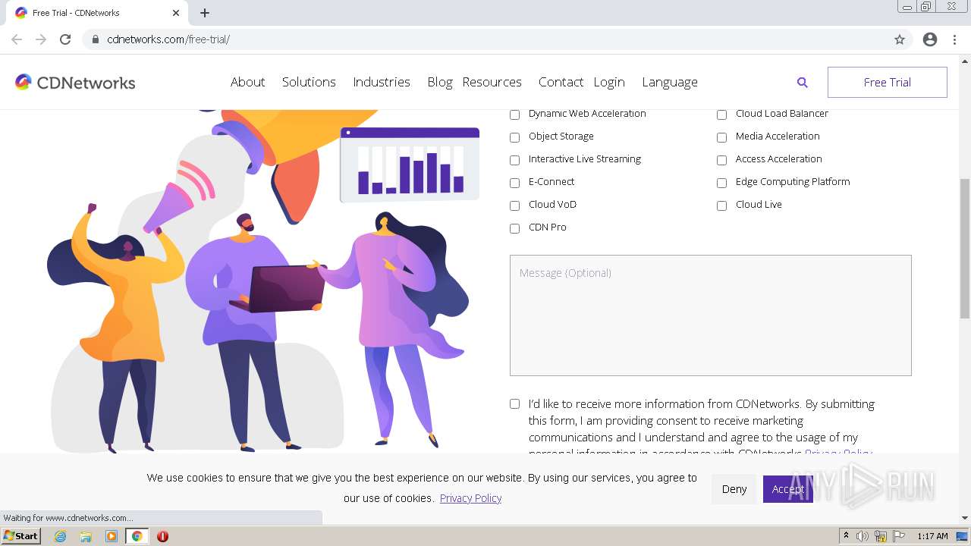The image size is (971, 546).
Task: Click the Free Trial button
Action: coord(888,82)
